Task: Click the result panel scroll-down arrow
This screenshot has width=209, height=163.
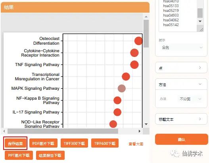Action: tap(146, 124)
